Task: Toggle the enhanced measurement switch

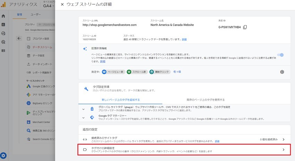Action: pos(281,55)
